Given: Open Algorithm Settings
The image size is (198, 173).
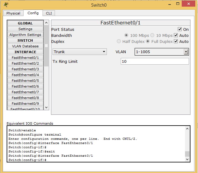Looking at the screenshot, I should [x=25, y=35].
